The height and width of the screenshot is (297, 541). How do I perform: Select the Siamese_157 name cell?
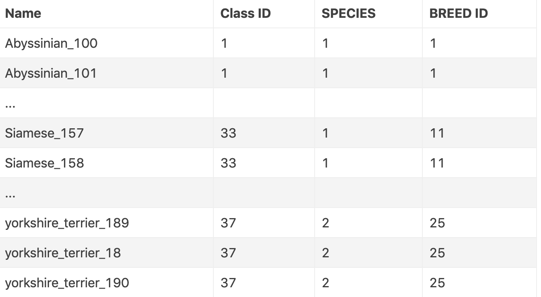[44, 133]
